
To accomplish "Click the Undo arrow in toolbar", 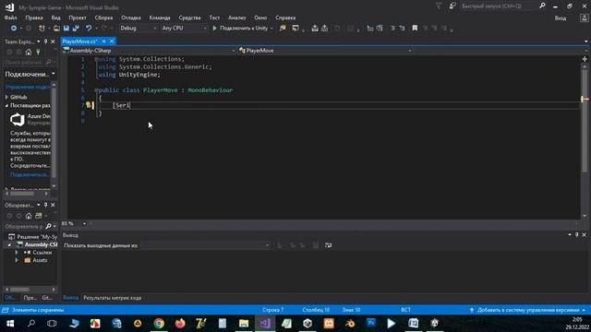I will (89, 29).
